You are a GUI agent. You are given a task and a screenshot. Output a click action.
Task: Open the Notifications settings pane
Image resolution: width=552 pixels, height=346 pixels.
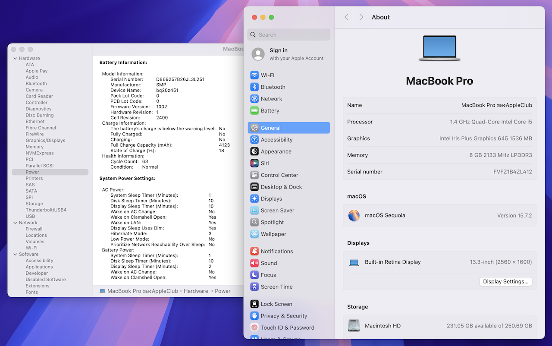pos(276,252)
